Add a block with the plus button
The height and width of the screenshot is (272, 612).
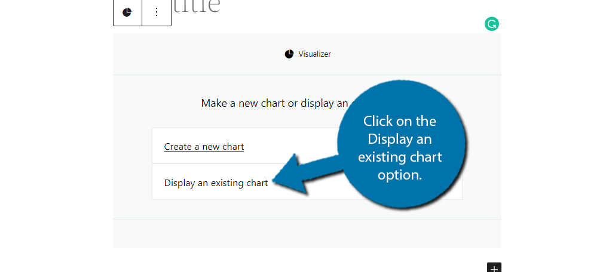click(x=494, y=268)
